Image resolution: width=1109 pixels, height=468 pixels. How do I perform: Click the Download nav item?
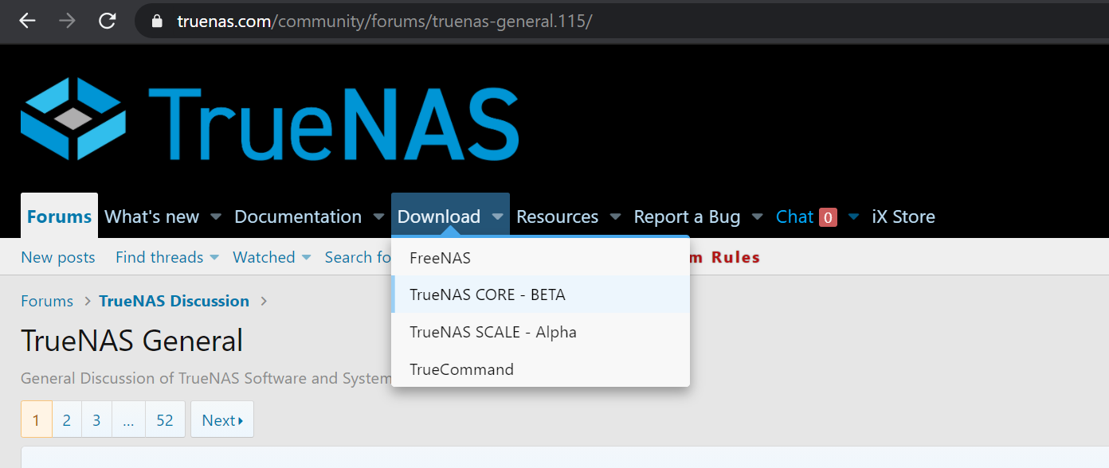(439, 216)
